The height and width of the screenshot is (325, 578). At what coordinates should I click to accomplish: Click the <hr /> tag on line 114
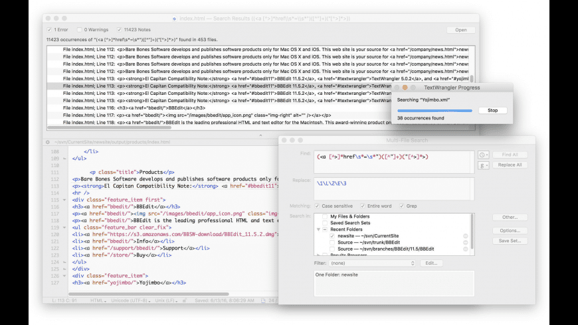click(81, 193)
